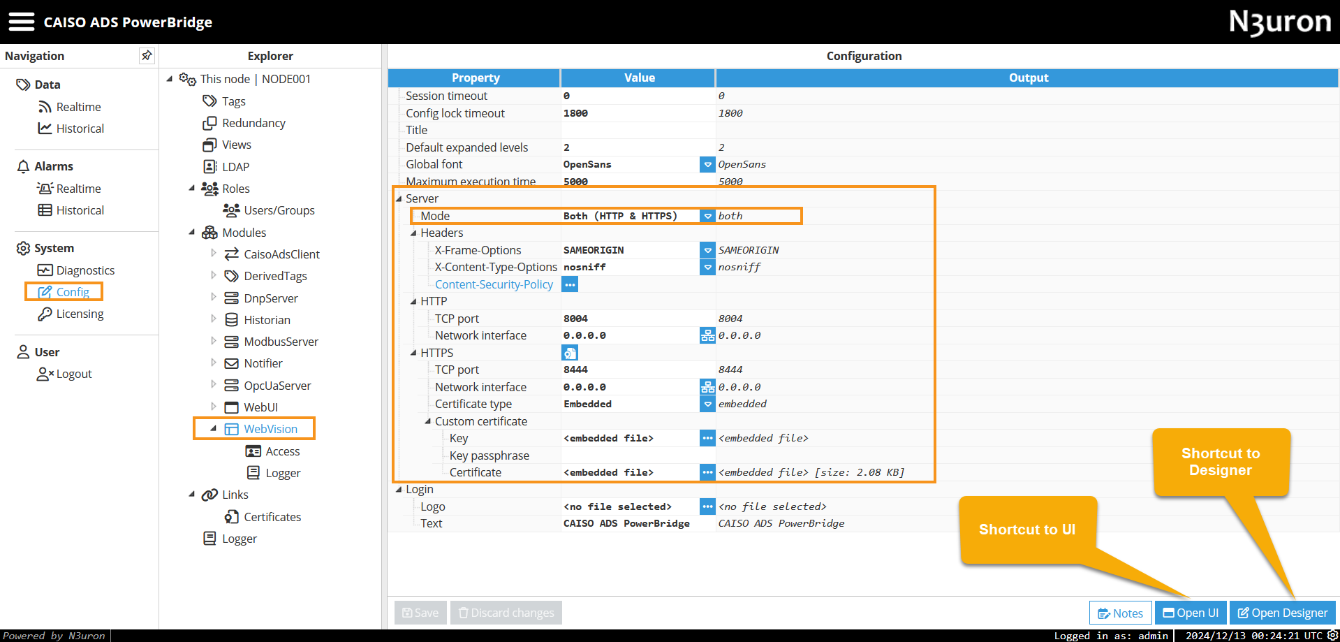Click the CaisoAdsClient module icon

point(232,254)
